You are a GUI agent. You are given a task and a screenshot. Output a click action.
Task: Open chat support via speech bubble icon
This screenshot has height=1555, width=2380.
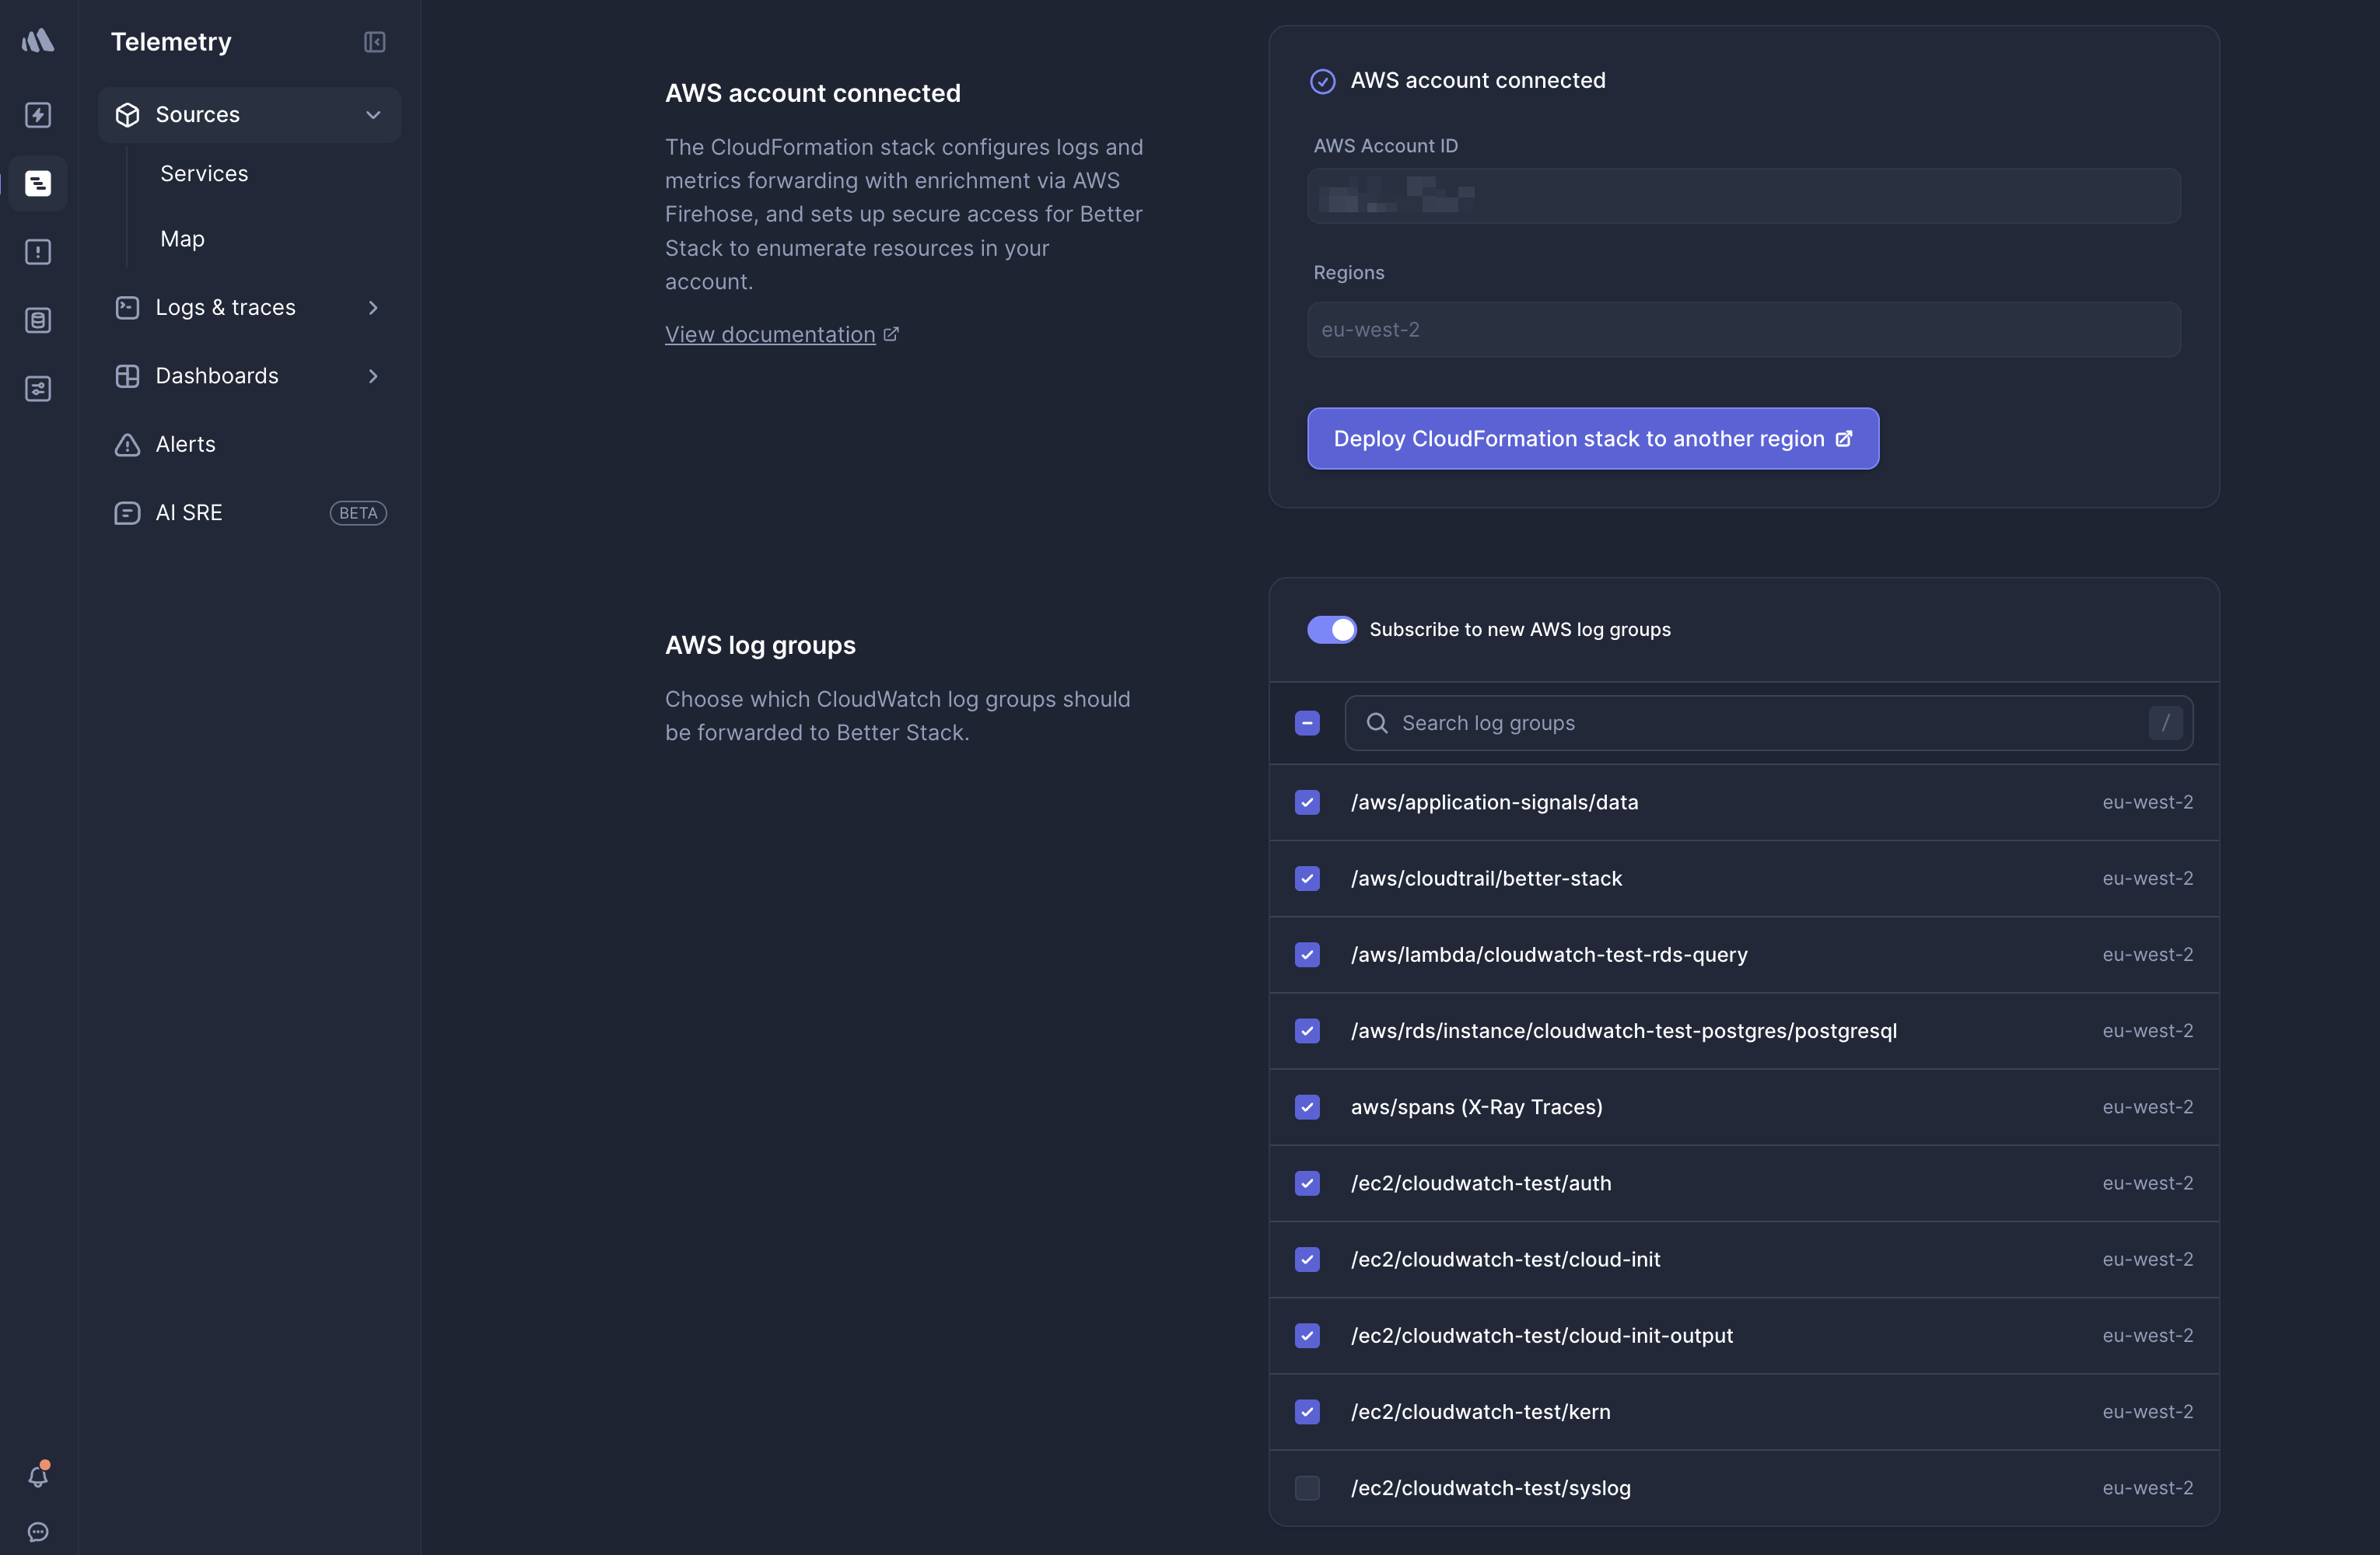coord(38,1532)
